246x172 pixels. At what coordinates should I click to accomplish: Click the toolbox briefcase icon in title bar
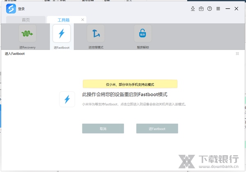click(201, 9)
